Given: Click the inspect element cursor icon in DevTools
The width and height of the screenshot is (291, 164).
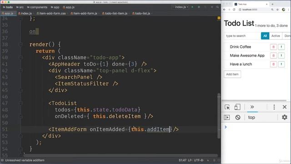Looking at the screenshot, I should (x=227, y=107).
